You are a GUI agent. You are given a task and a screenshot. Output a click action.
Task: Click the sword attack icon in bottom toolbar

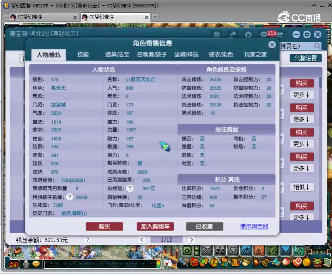click(184, 262)
